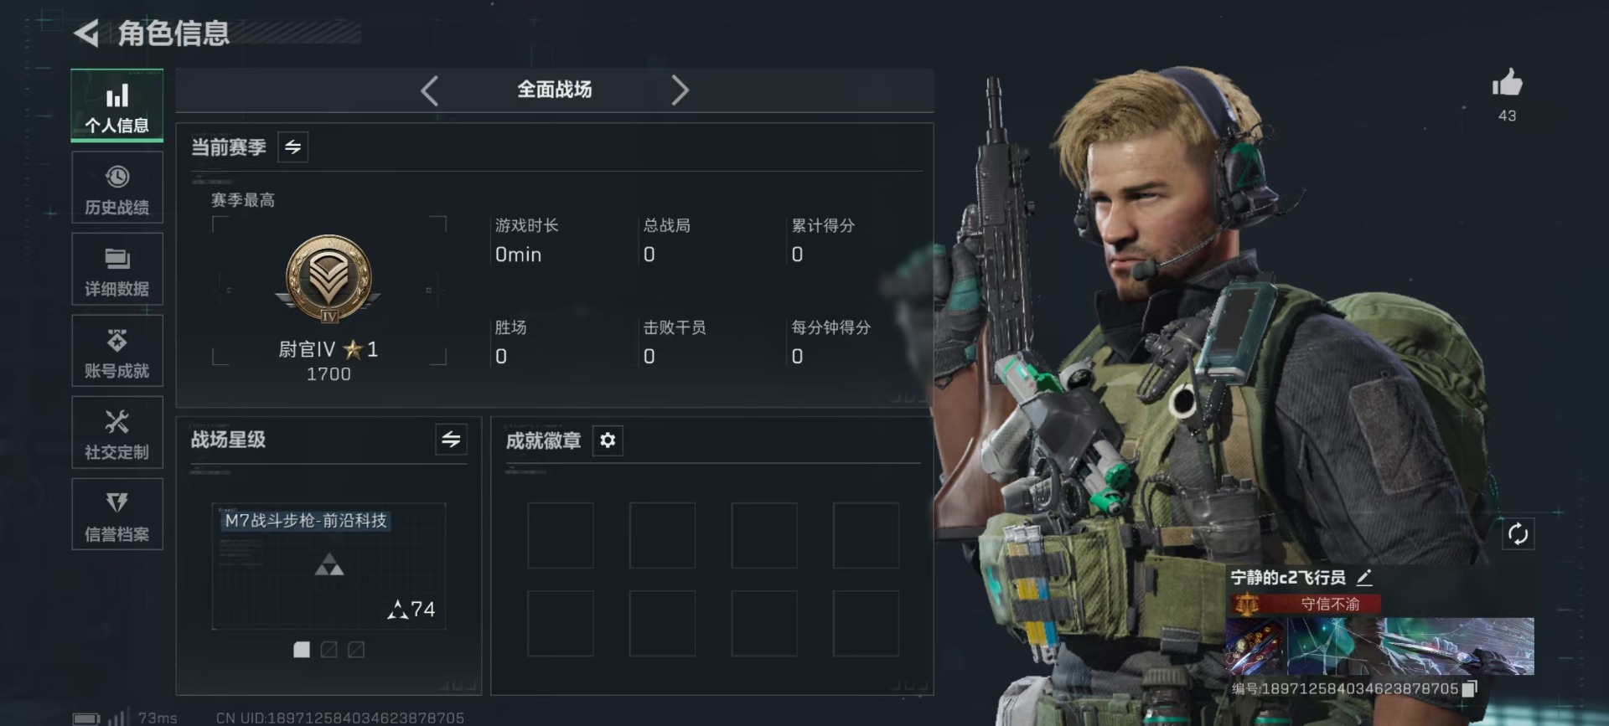1609x726 pixels.
Task: Switch to the previous game mode with the left chevron
Action: 430,90
